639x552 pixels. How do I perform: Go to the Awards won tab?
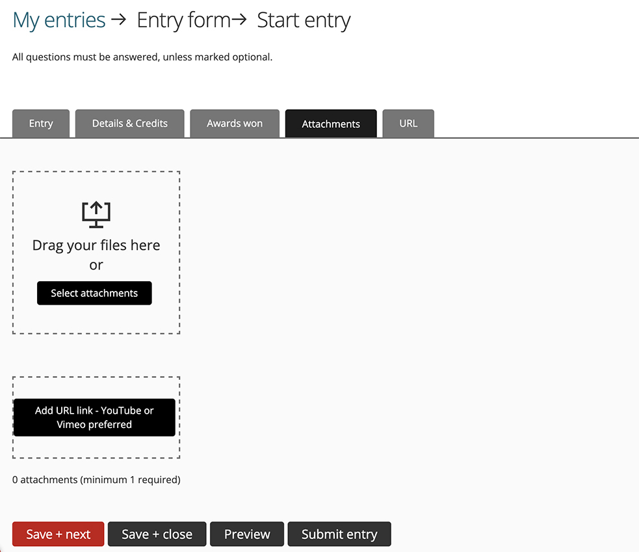[235, 123]
